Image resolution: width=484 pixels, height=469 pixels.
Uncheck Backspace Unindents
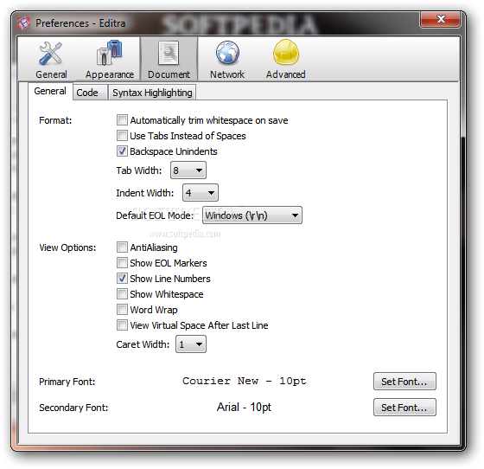(122, 151)
